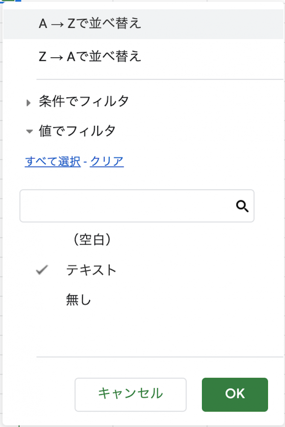285x427 pixels.
Task: Collapse the triangle arrow beside 値でフィルタ
Action: point(29,132)
